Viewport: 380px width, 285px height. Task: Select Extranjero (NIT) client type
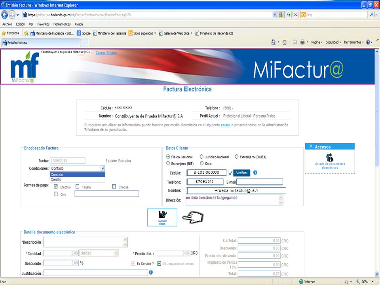pyautogui.click(x=168, y=163)
